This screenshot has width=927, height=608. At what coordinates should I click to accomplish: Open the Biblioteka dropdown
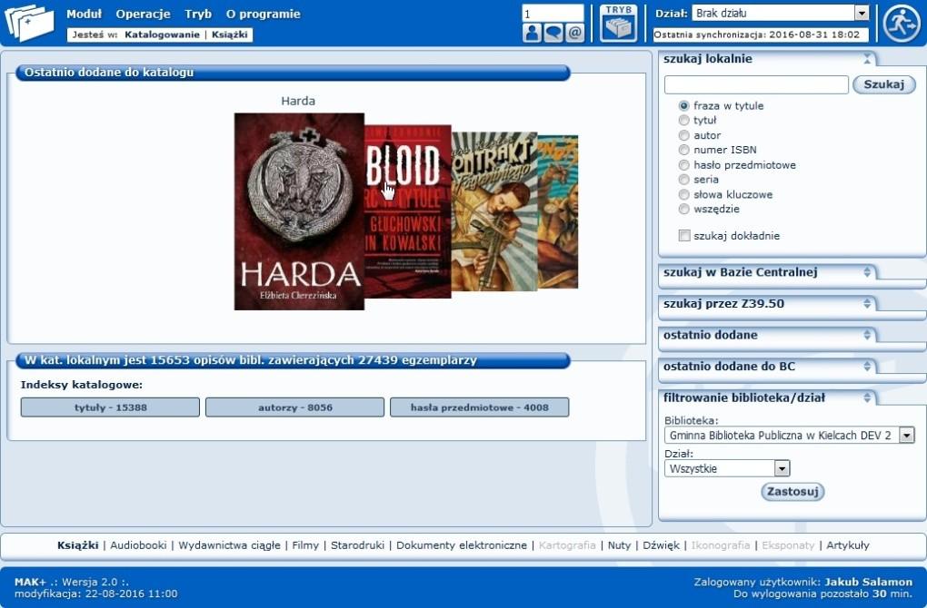(x=789, y=436)
